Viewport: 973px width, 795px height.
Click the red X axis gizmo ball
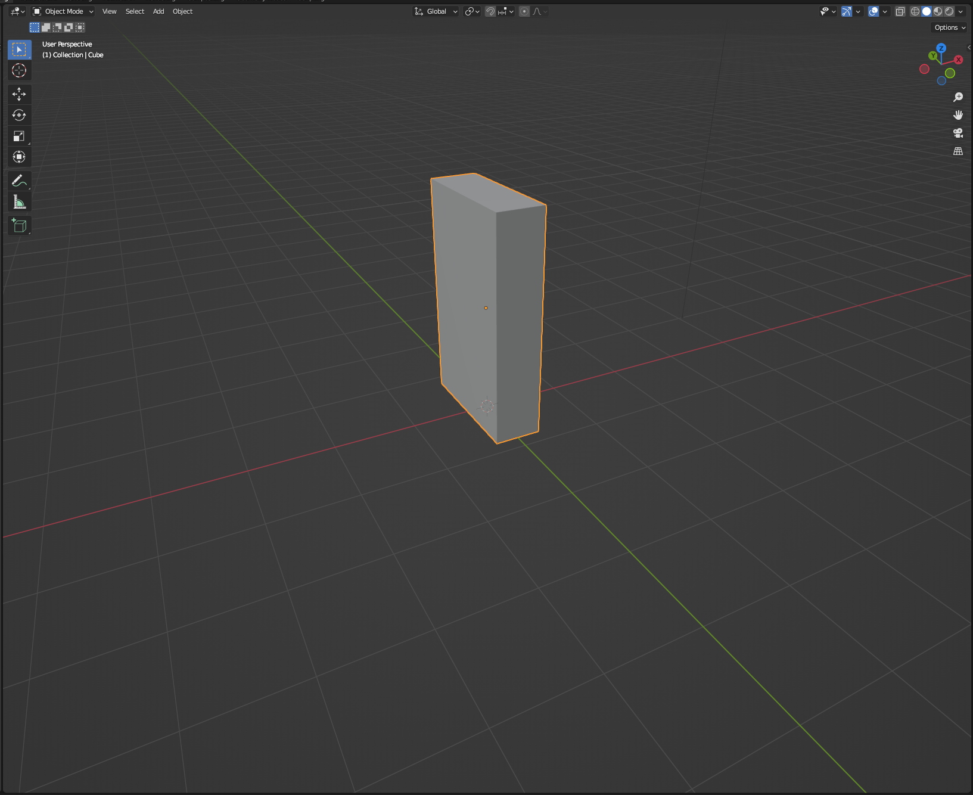pos(958,60)
